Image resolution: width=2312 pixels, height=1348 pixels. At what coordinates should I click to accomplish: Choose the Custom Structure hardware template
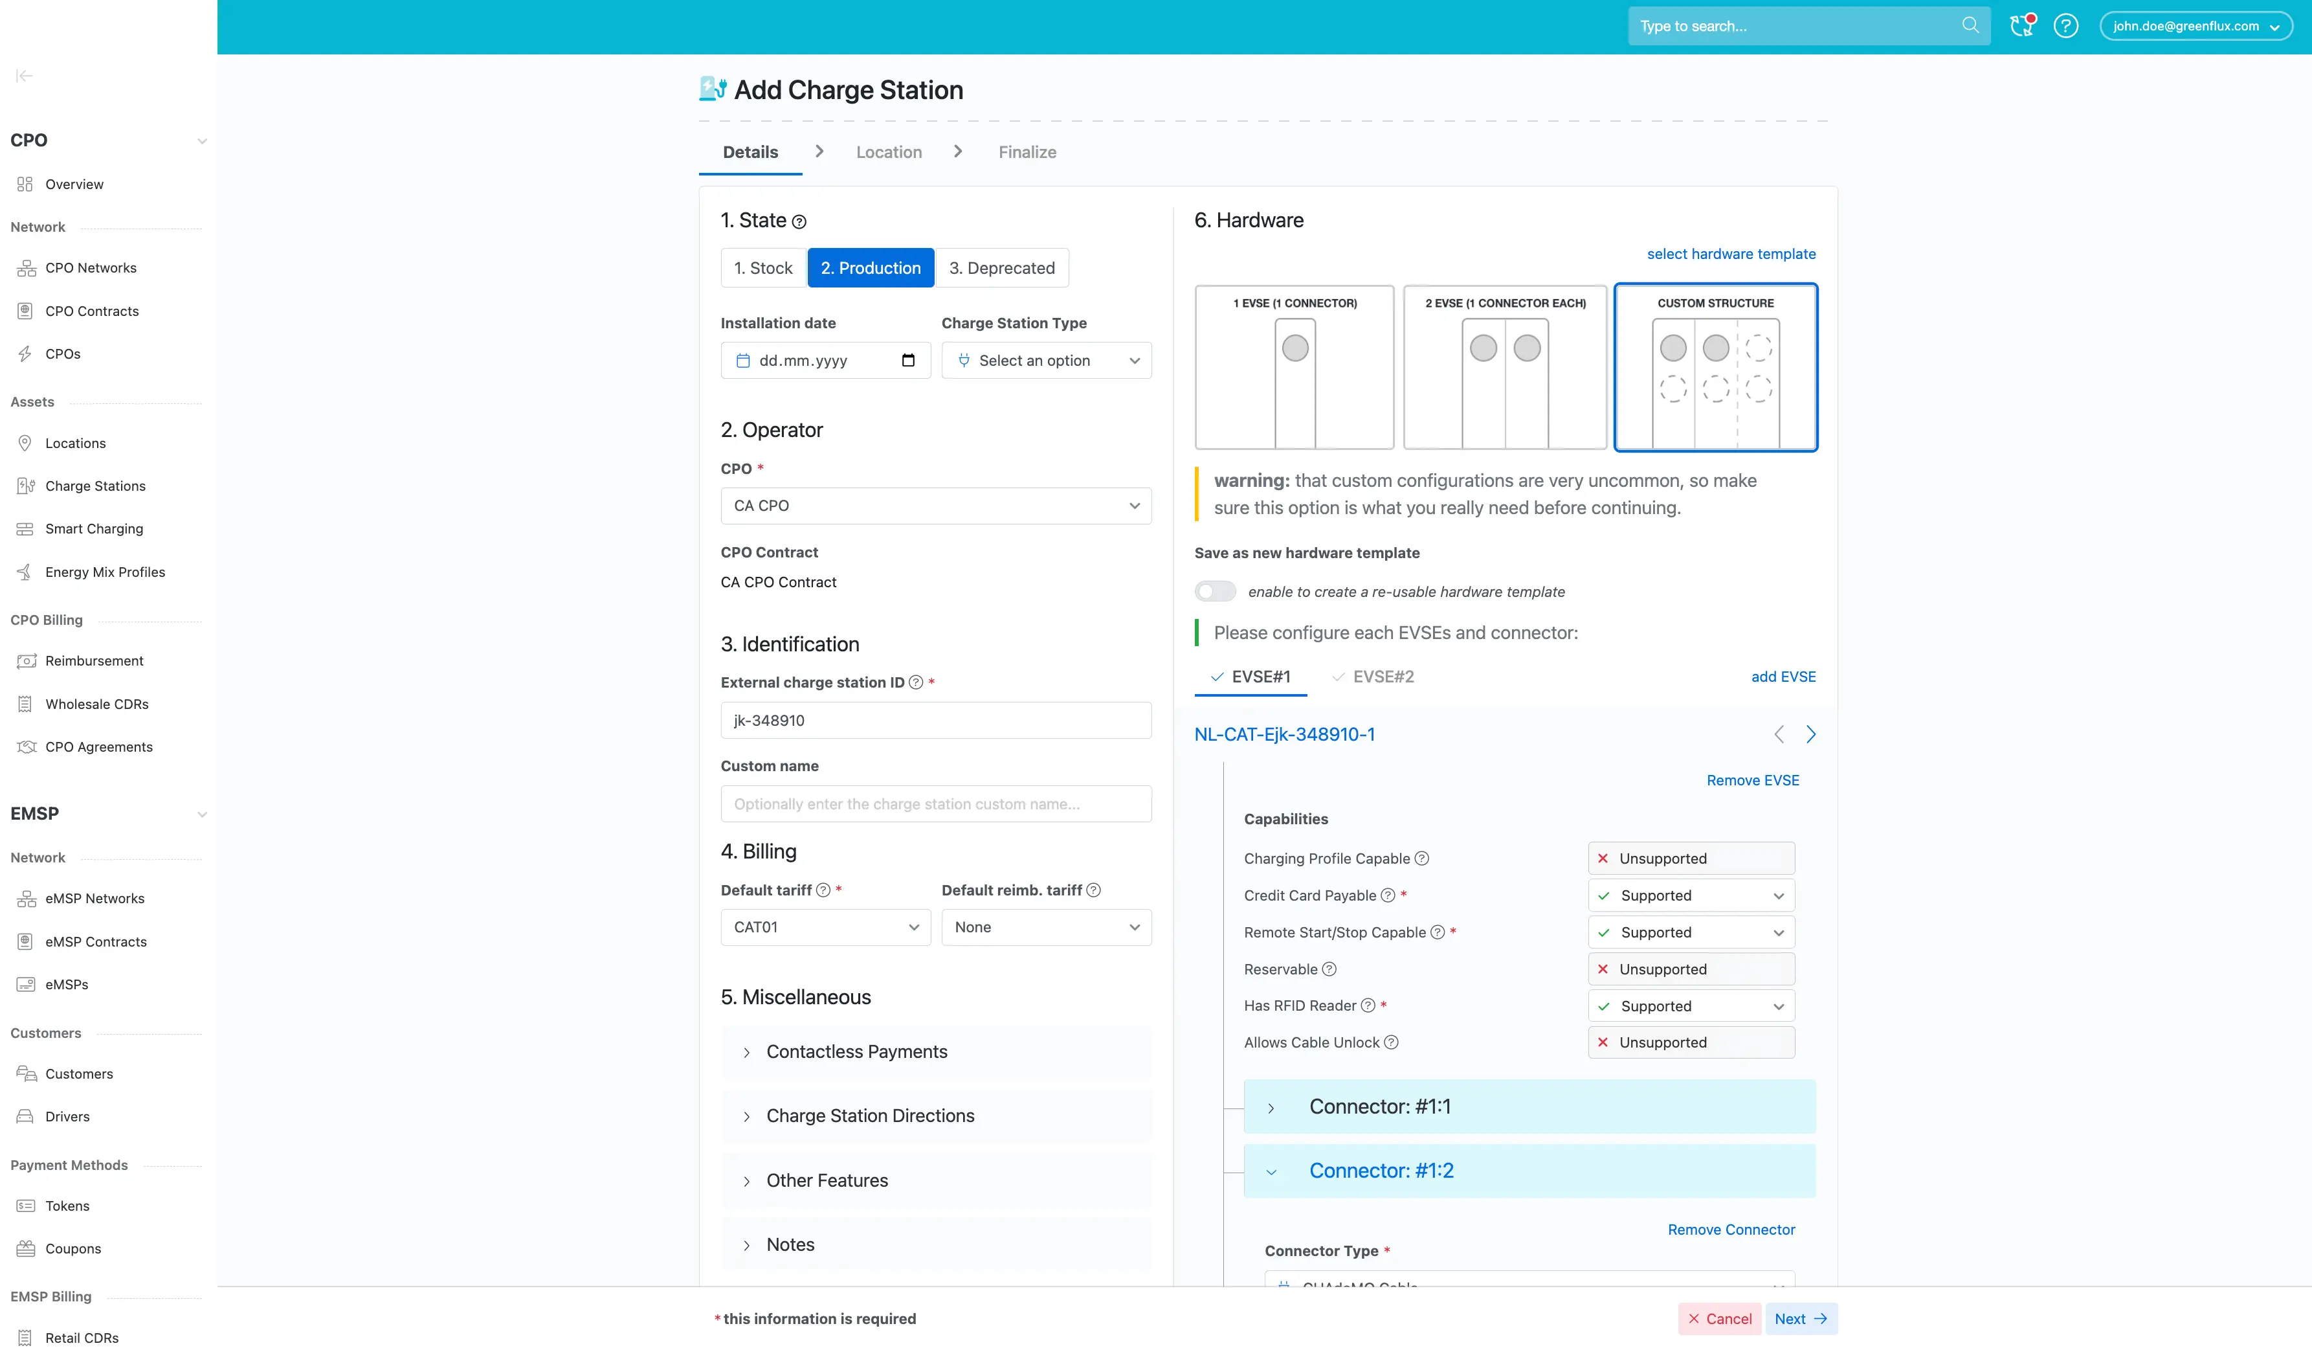pos(1716,367)
